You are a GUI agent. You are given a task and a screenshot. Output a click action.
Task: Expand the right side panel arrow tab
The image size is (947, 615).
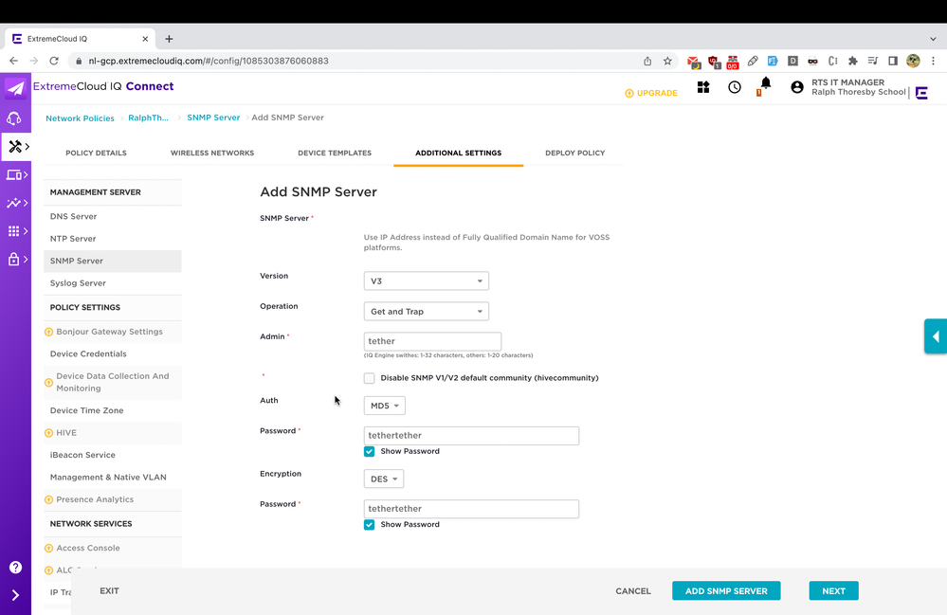tap(936, 336)
